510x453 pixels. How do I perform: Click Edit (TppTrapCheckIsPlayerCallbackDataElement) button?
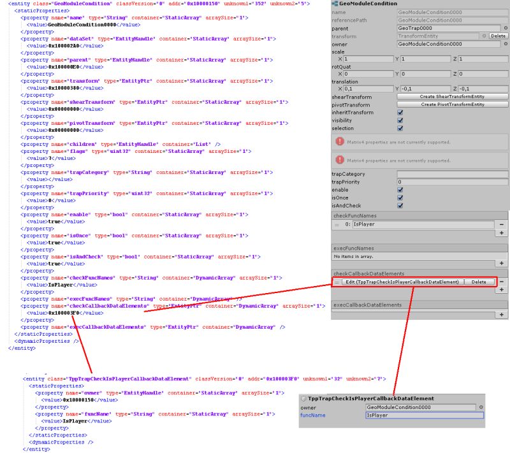[x=401, y=282]
